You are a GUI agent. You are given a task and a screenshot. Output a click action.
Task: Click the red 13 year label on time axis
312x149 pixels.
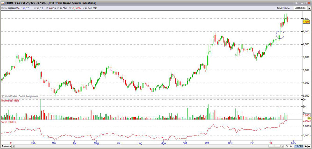pos(11,143)
